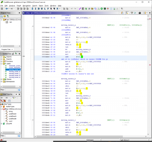Click the next Bookmark (B) navigation icon
Viewport: 152px width, 142px height.
pos(57,9)
